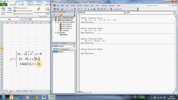The height and width of the screenshot is (100, 178).
Task: Click insert function fx button in Excel
Action: point(30,19)
